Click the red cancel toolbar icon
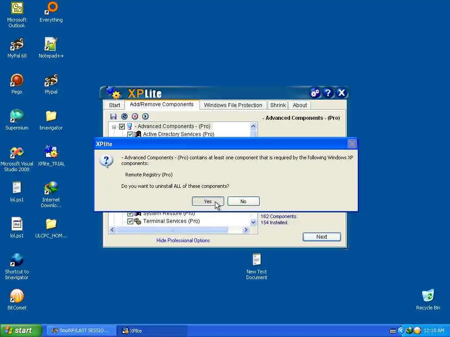 tap(135, 116)
